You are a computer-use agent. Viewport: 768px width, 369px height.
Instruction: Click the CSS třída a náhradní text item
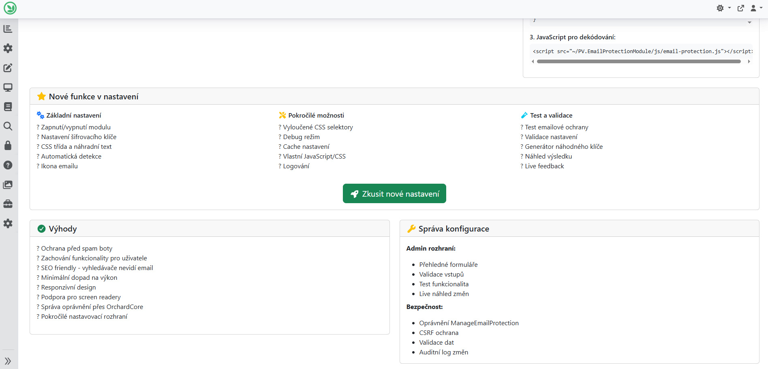(x=74, y=147)
